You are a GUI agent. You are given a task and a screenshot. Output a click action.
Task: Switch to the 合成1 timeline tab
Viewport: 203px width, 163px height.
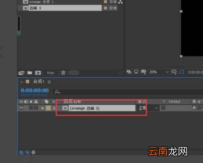(39, 81)
